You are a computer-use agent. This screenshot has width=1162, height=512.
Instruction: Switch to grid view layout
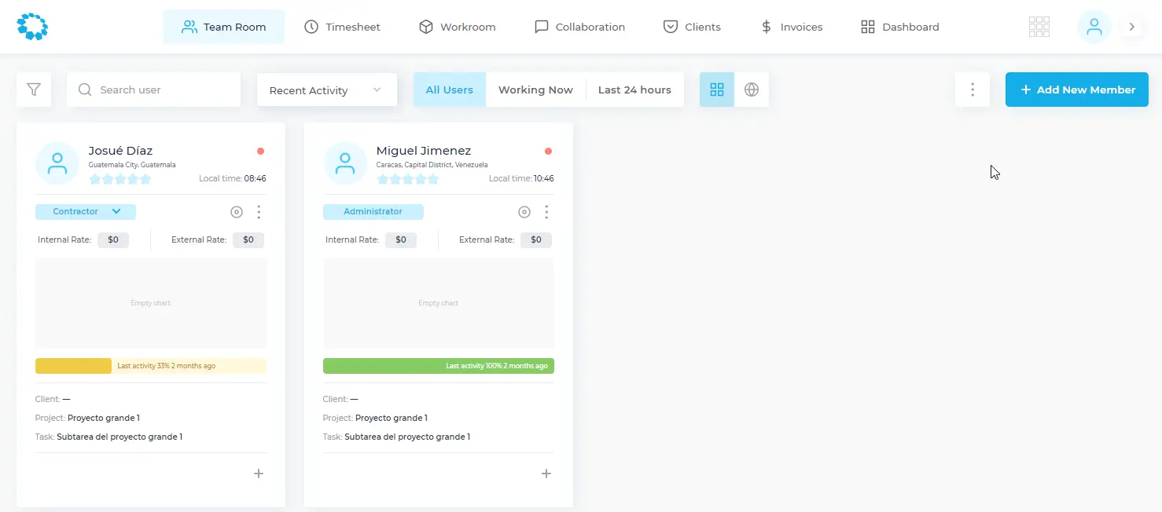coord(717,90)
